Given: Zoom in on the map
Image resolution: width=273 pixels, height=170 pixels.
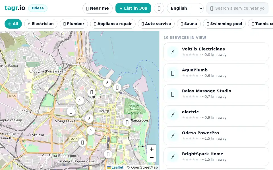Looking at the screenshot, I should tap(152, 149).
